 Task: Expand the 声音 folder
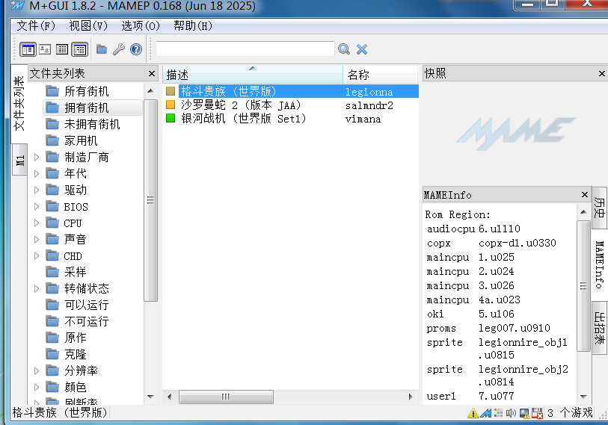37,239
